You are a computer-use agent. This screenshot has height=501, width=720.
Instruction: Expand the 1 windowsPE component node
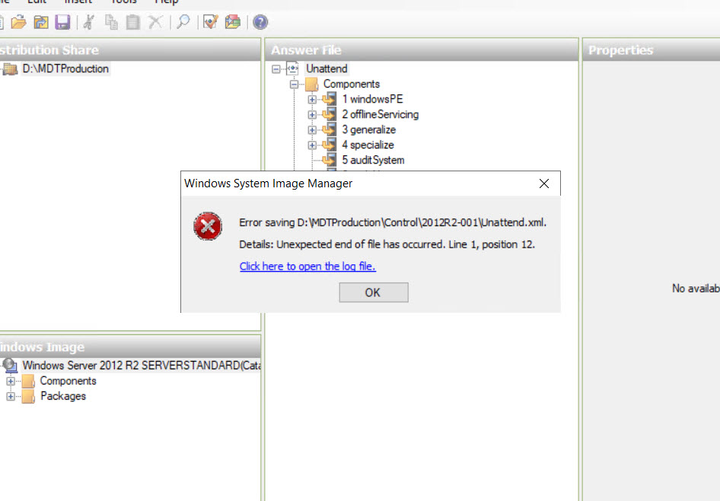point(311,99)
